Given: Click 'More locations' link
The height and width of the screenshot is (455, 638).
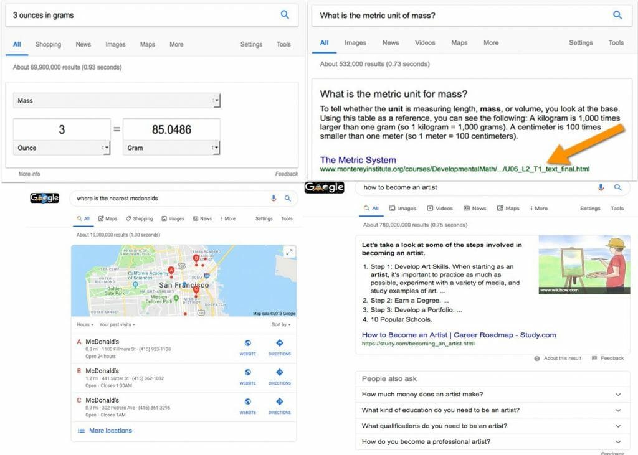Looking at the screenshot, I should pyautogui.click(x=110, y=431).
